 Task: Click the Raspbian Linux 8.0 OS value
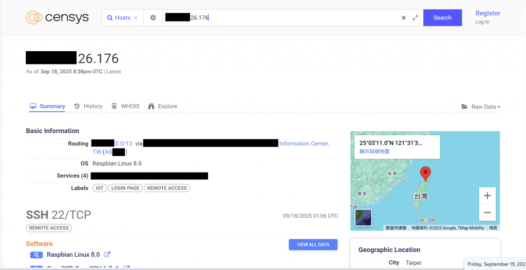pyautogui.click(x=117, y=163)
